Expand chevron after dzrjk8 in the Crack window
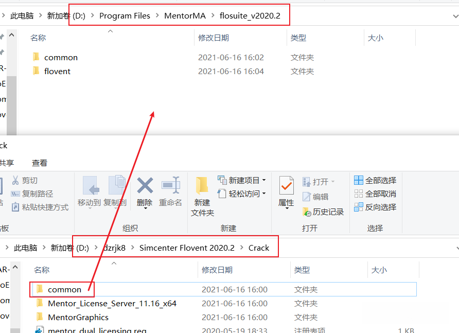459x333 pixels. [133, 248]
